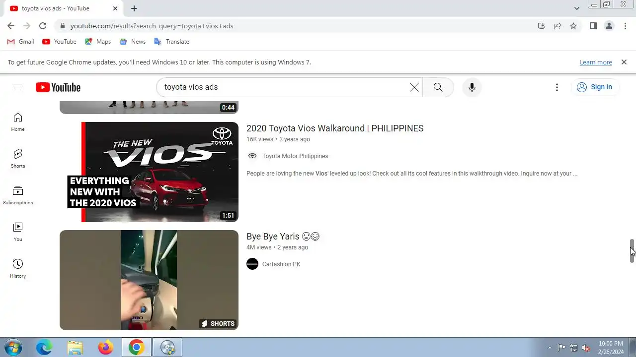Show hidden system tray icons
The height and width of the screenshot is (357, 636).
click(550, 348)
